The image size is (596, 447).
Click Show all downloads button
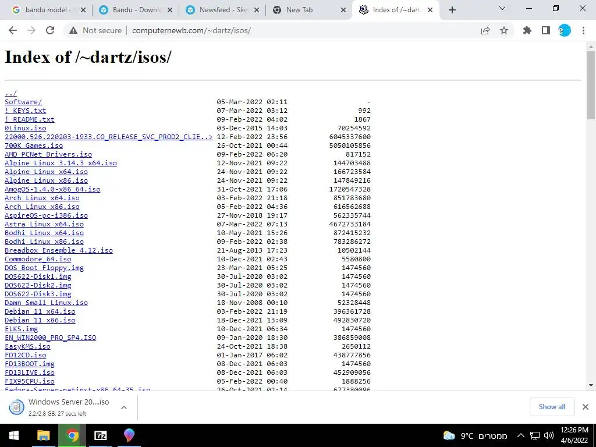(552, 407)
